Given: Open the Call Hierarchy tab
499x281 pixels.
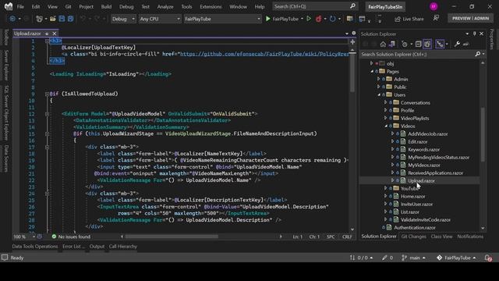Looking at the screenshot, I should click(123, 247).
